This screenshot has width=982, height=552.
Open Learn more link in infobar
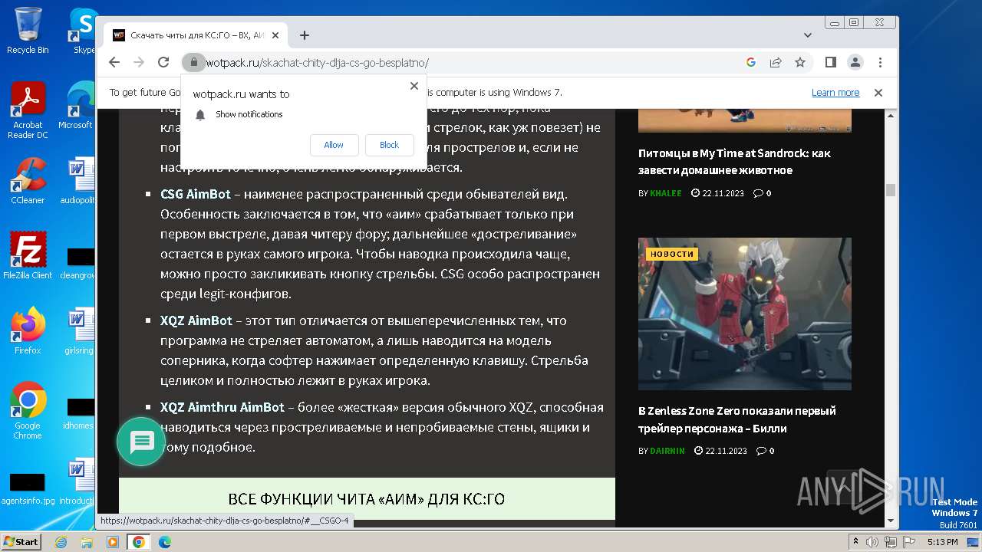(835, 92)
